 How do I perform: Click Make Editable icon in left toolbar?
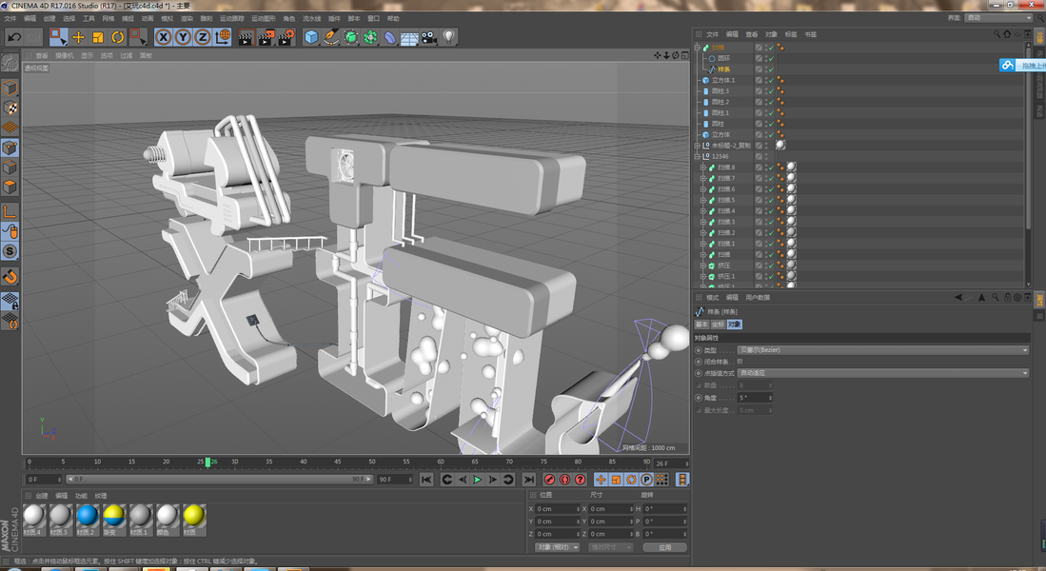point(10,64)
